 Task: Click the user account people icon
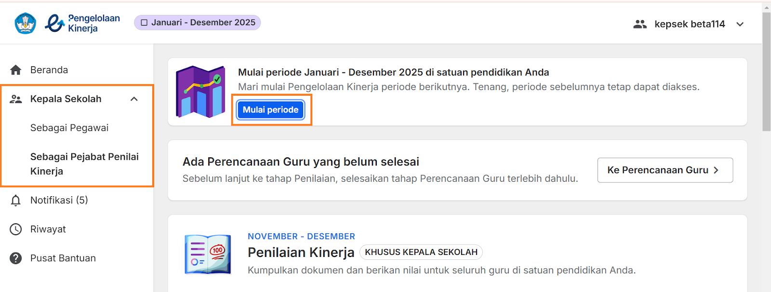click(640, 24)
